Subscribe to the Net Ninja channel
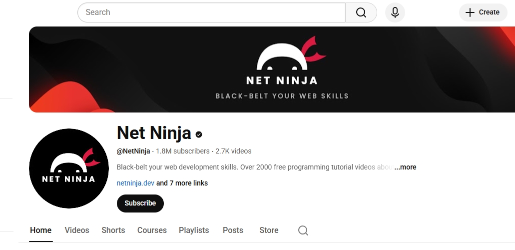Screen dimensions: 515x250 point(140,203)
